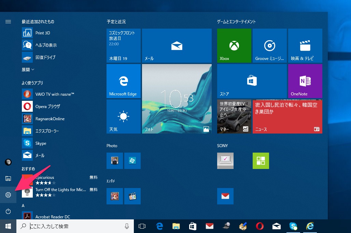Open the red envelope mail icon on taskbar
This screenshot has height=233, width=351.
point(210,226)
